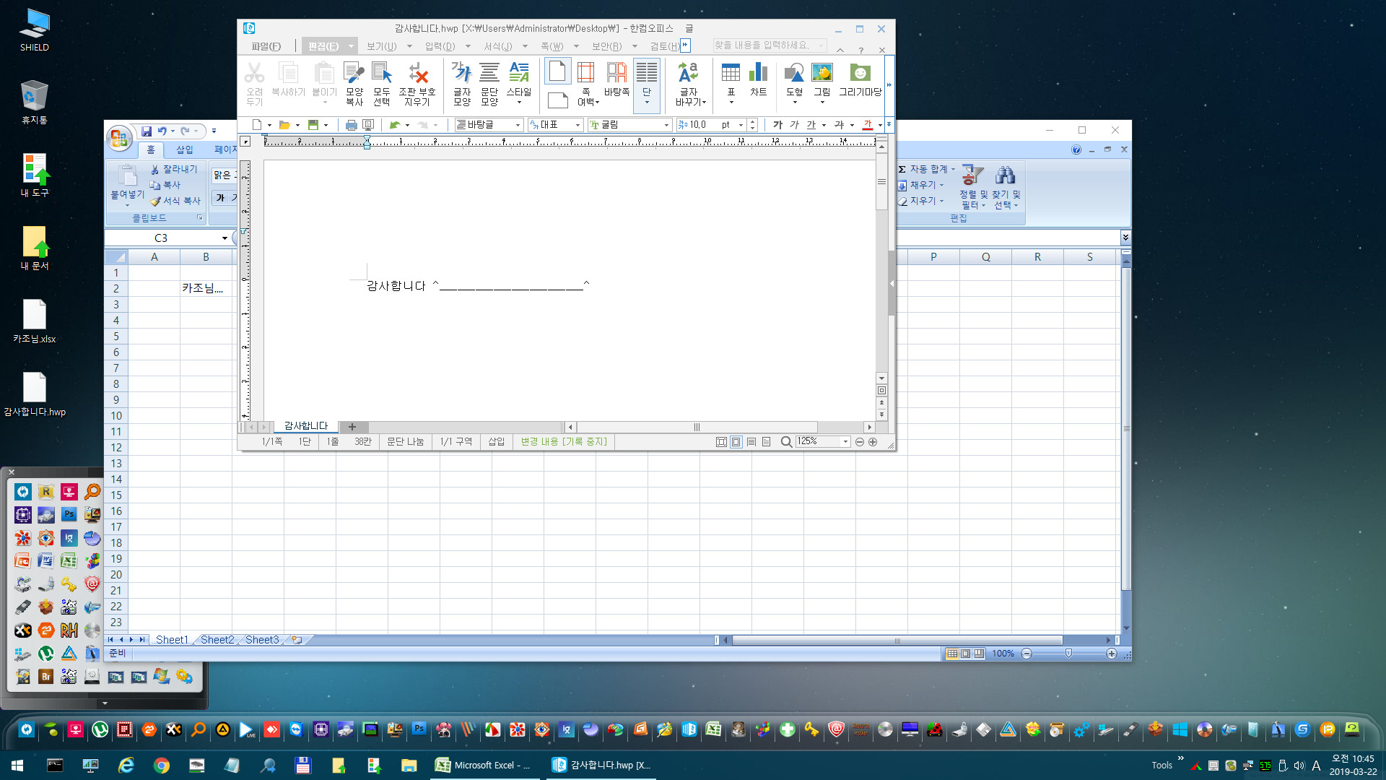The height and width of the screenshot is (780, 1386).
Task: Open the 굴림 font dropdown
Action: click(666, 125)
